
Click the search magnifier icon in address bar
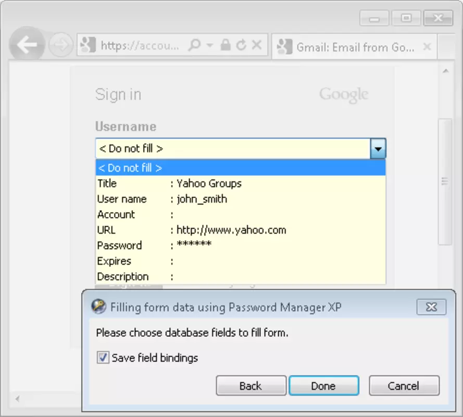(x=194, y=45)
